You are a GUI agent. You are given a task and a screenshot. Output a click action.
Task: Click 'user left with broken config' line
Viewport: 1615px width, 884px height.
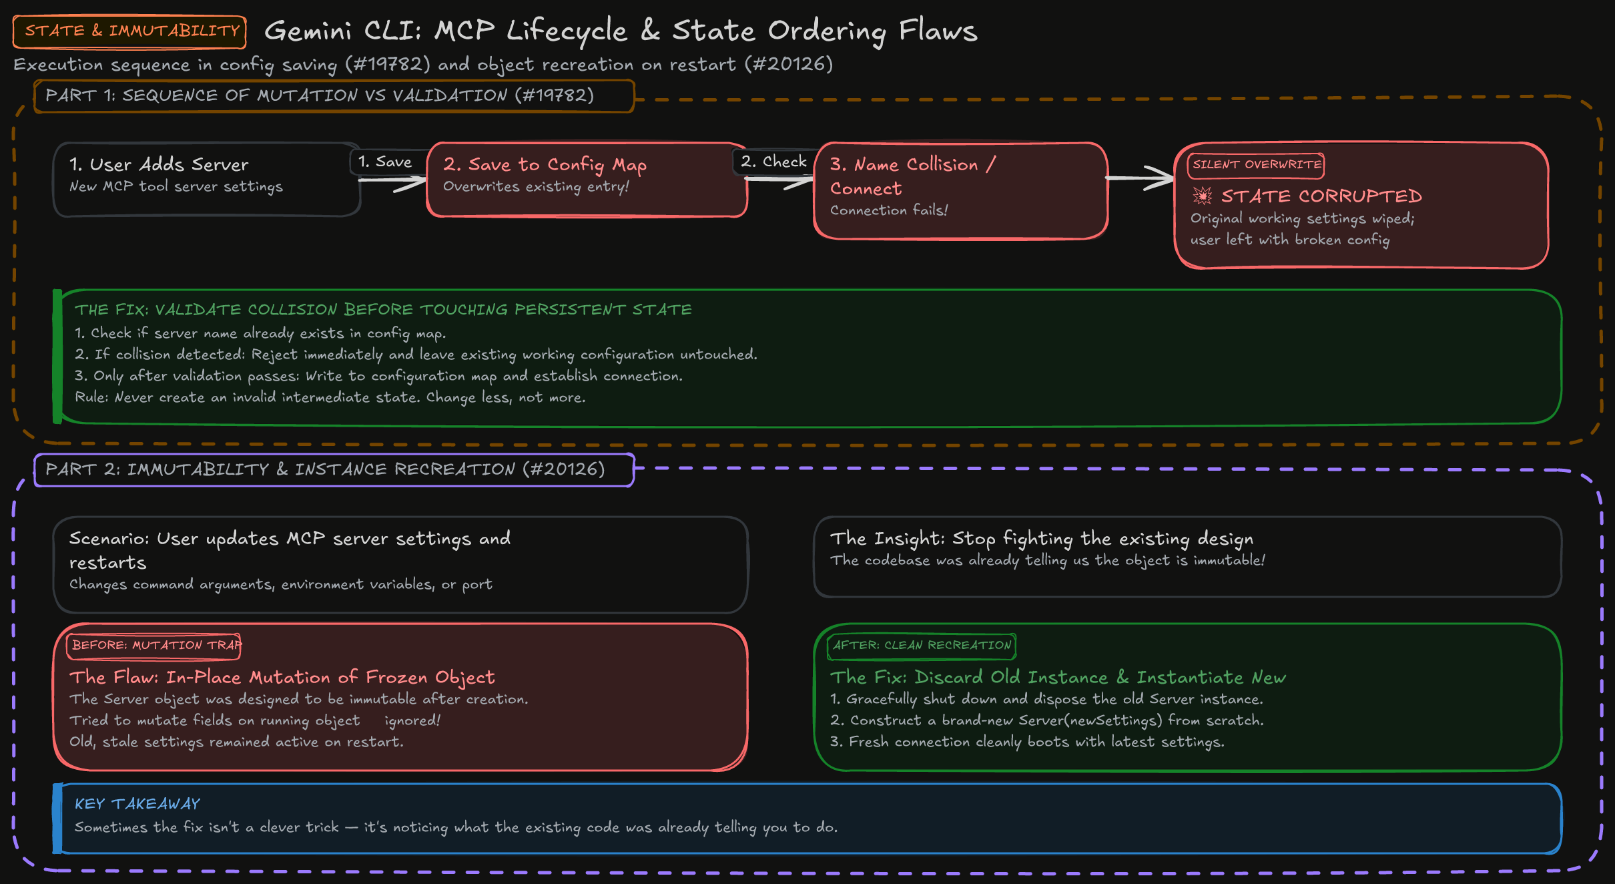coord(1290,240)
